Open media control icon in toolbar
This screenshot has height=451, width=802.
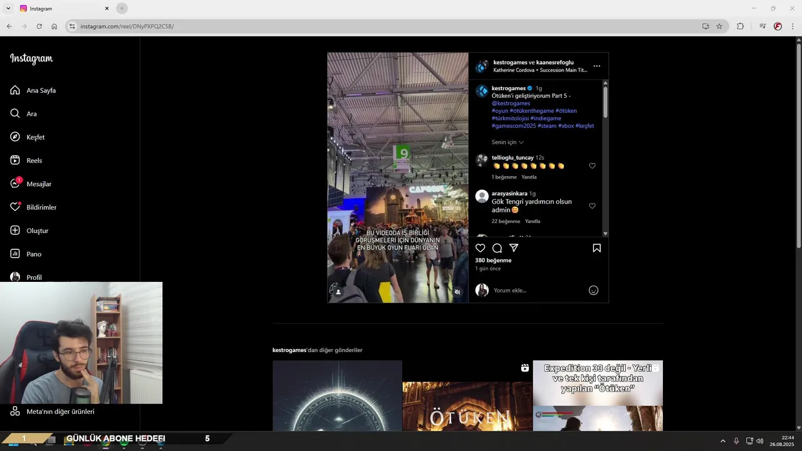click(x=763, y=26)
